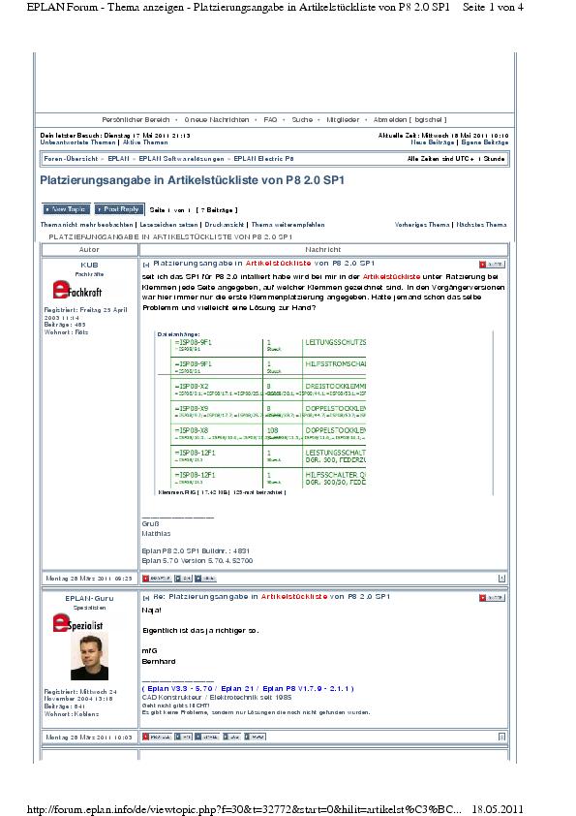Click the 'Nachricht' column header
The width and height of the screenshot is (576, 816).
(322, 250)
